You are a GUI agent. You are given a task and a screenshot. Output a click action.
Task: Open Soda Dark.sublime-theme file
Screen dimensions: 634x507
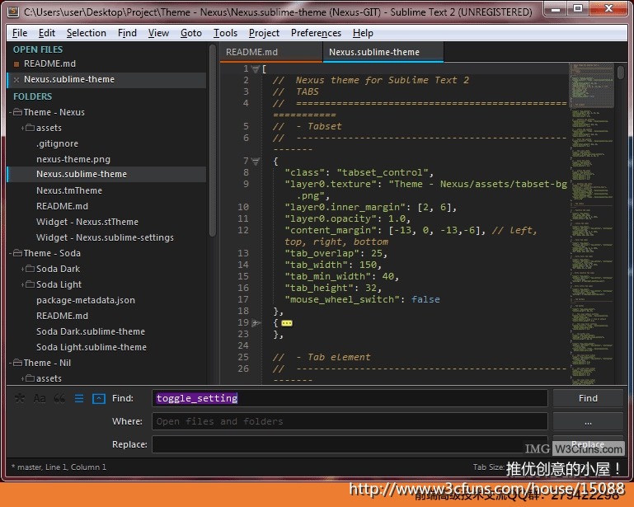coord(90,331)
